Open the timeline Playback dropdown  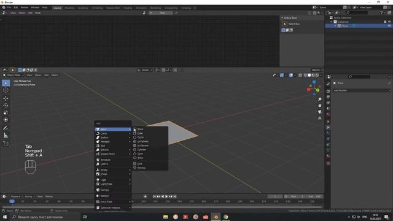click(x=17, y=196)
